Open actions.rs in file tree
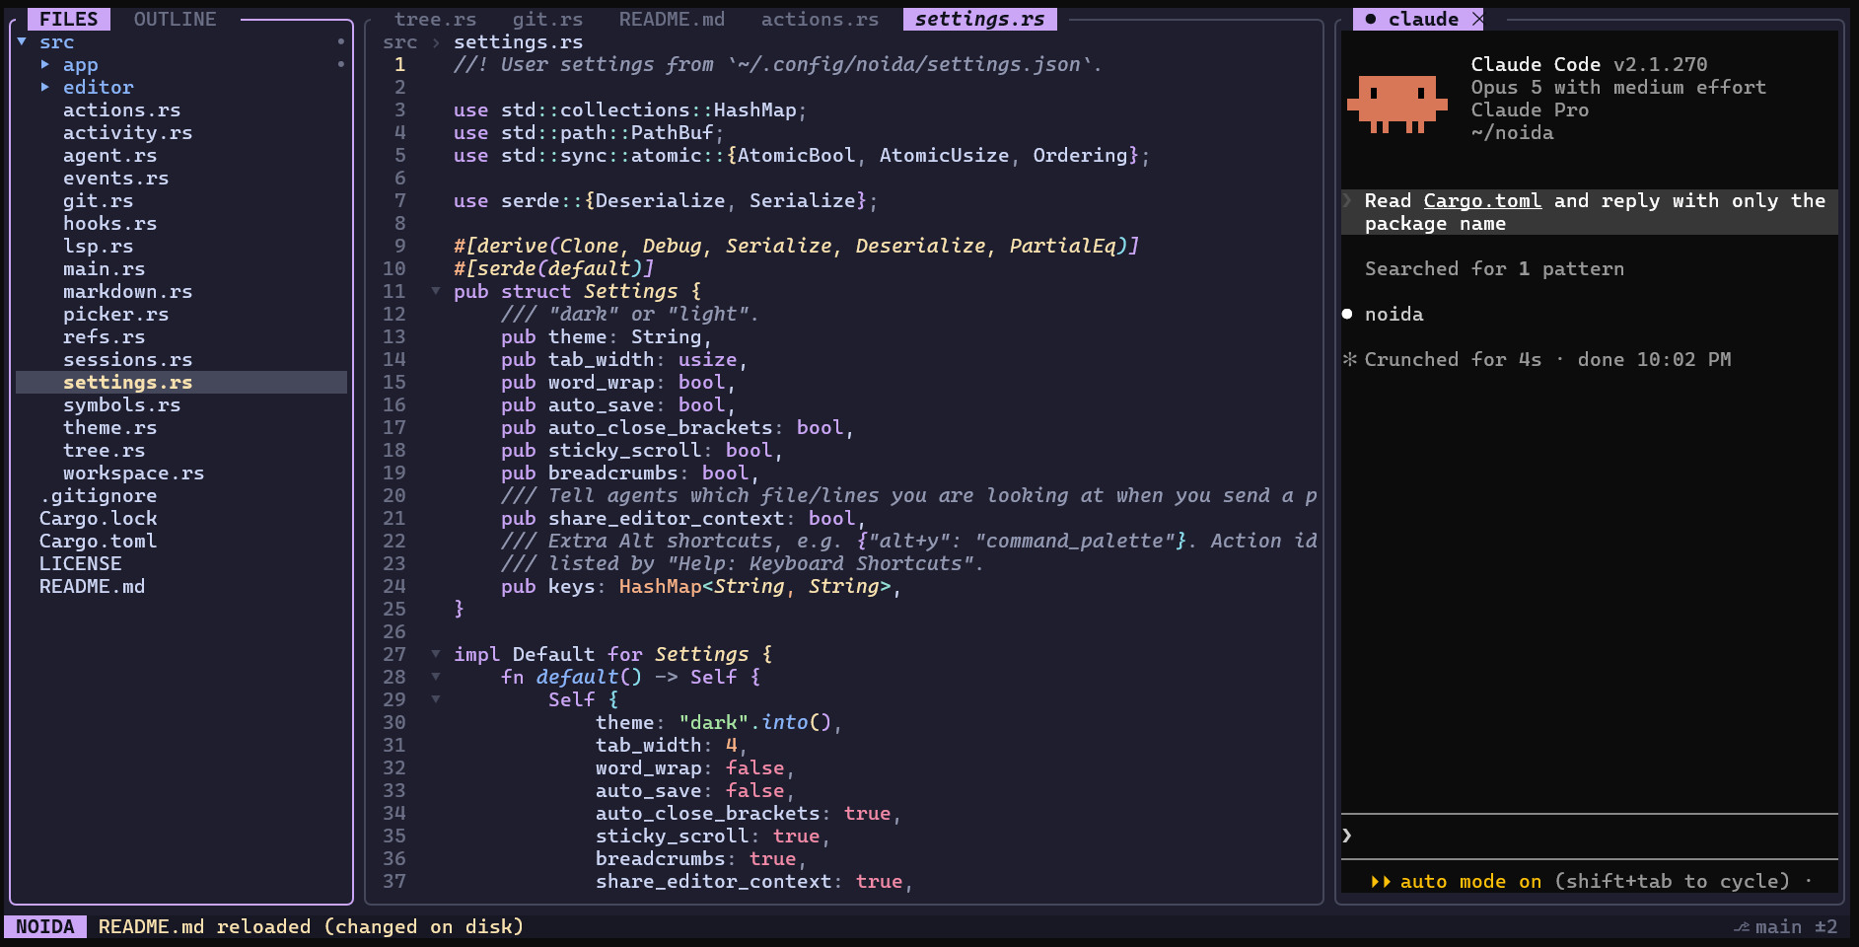Screen dimensions: 1859x947 (121, 109)
